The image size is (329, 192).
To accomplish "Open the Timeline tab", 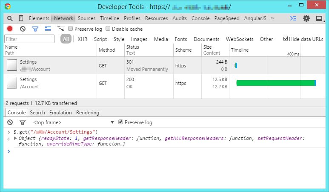I will pyautogui.click(x=110, y=18).
